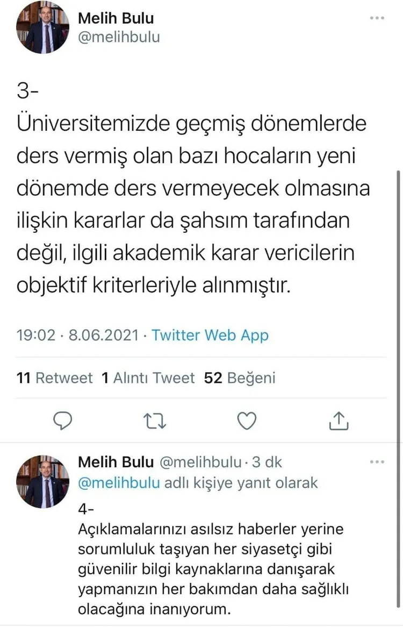Click the heart icon to like the tweet
The height and width of the screenshot is (627, 403).
pos(246,421)
